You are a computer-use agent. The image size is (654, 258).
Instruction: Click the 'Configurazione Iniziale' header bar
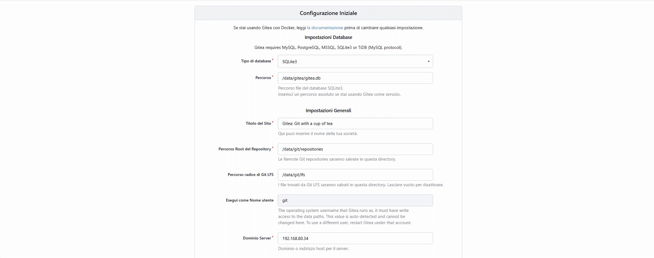(x=328, y=13)
